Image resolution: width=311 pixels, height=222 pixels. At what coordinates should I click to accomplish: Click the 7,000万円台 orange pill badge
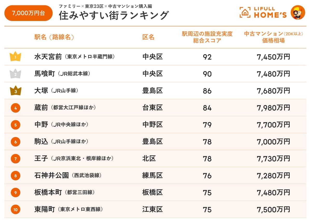pyautogui.click(x=29, y=13)
